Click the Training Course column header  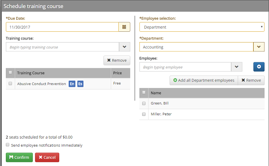(x=63, y=73)
